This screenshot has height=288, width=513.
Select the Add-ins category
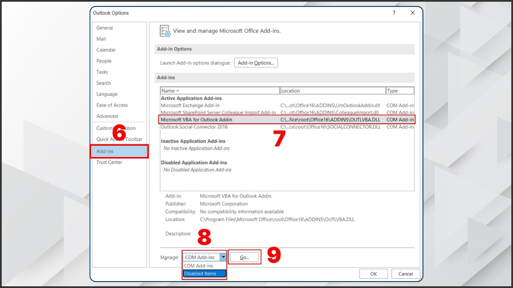pyautogui.click(x=119, y=151)
